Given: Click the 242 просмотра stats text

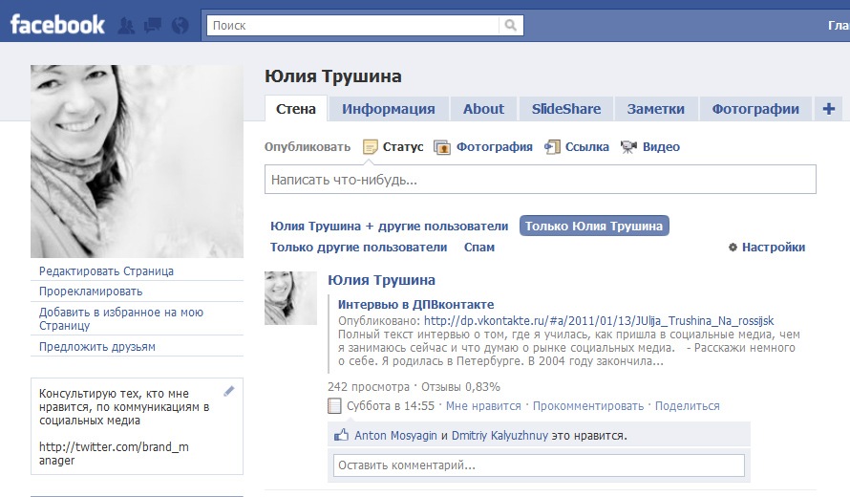Looking at the screenshot, I should coord(369,387).
